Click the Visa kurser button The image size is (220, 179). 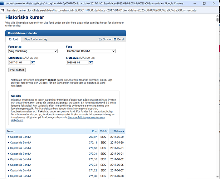click(17, 70)
